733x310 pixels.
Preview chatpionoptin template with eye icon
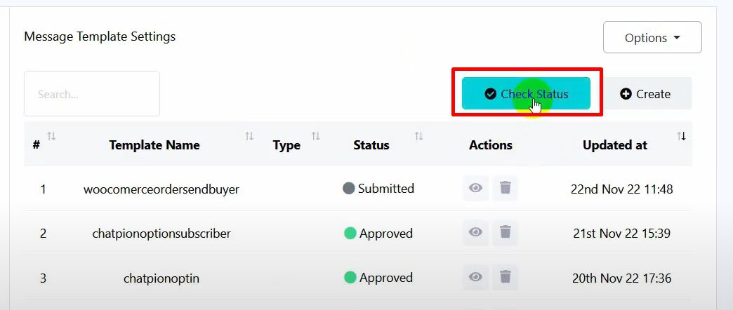tap(475, 278)
